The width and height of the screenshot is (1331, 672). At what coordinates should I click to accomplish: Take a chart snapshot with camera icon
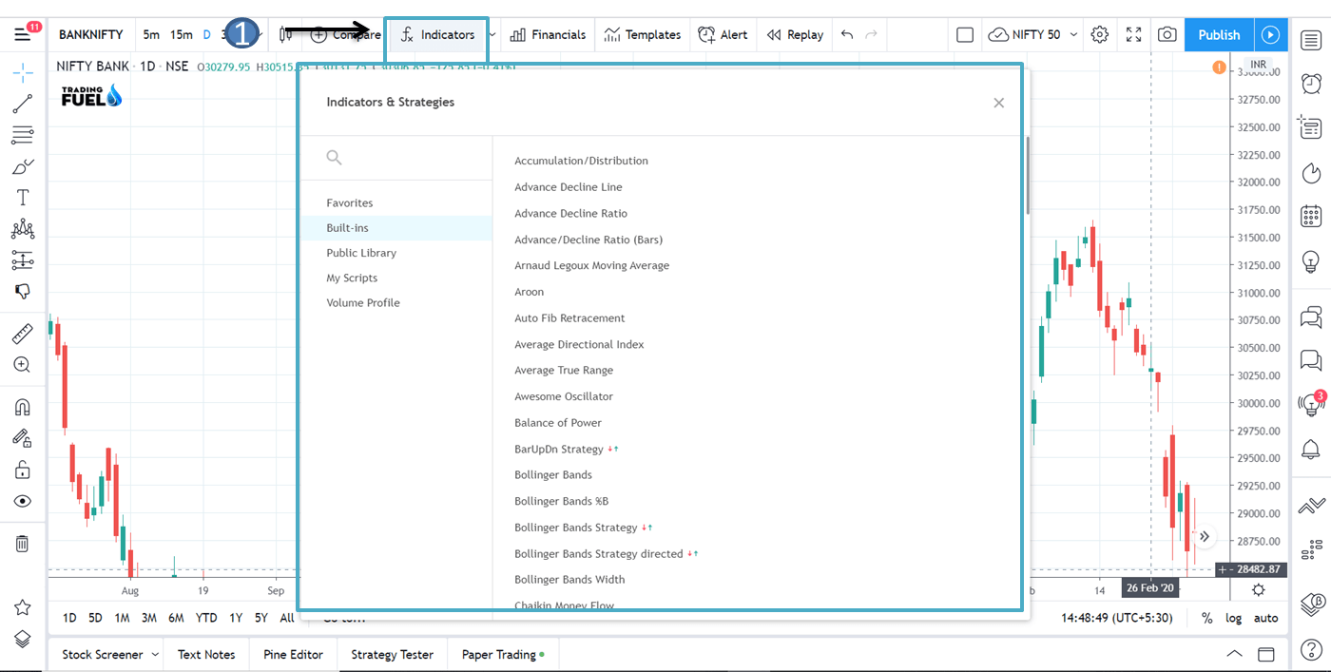tap(1167, 35)
